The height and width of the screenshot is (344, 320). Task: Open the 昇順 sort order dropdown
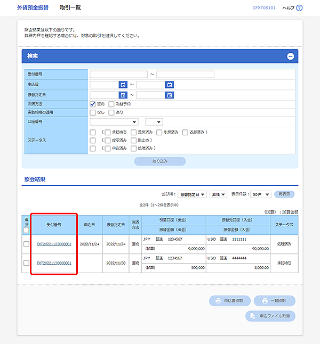coord(218,194)
